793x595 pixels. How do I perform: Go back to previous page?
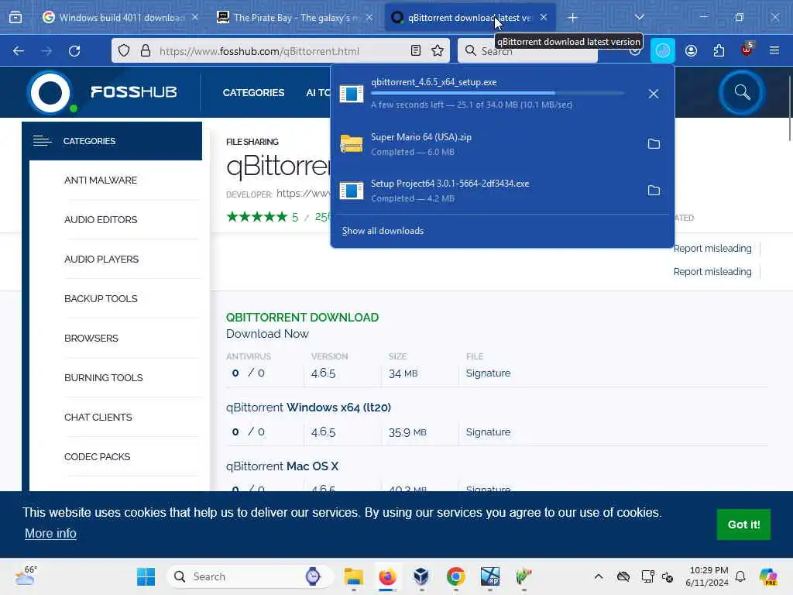tap(19, 51)
